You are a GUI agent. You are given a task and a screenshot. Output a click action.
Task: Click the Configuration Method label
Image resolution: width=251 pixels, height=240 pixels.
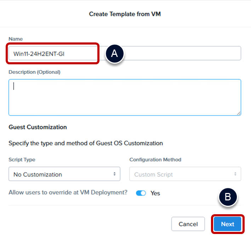pyautogui.click(x=155, y=159)
